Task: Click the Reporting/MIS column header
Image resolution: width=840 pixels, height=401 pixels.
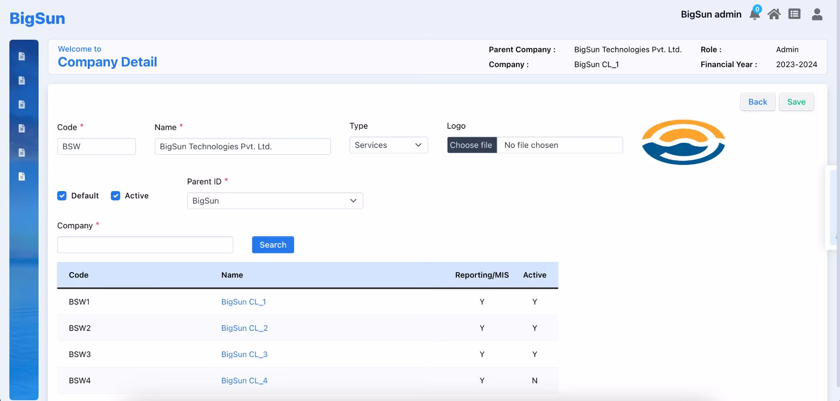Action: click(x=482, y=275)
